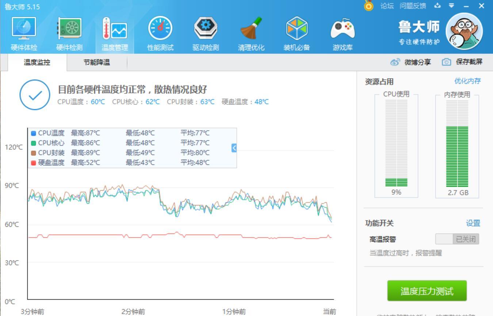Screen dimensions: 493x316
Task: Open the title bar dropdown menu arrow
Action: [x=452, y=5]
